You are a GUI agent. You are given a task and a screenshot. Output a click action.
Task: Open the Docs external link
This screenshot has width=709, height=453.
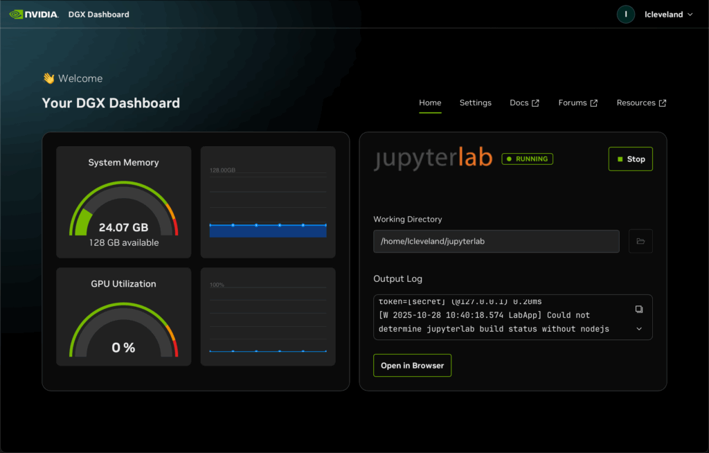click(524, 103)
